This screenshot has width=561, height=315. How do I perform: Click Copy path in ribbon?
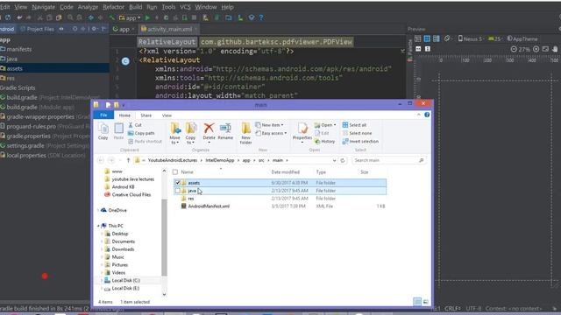click(x=141, y=133)
